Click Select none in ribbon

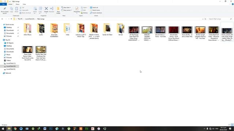click(95, 10)
